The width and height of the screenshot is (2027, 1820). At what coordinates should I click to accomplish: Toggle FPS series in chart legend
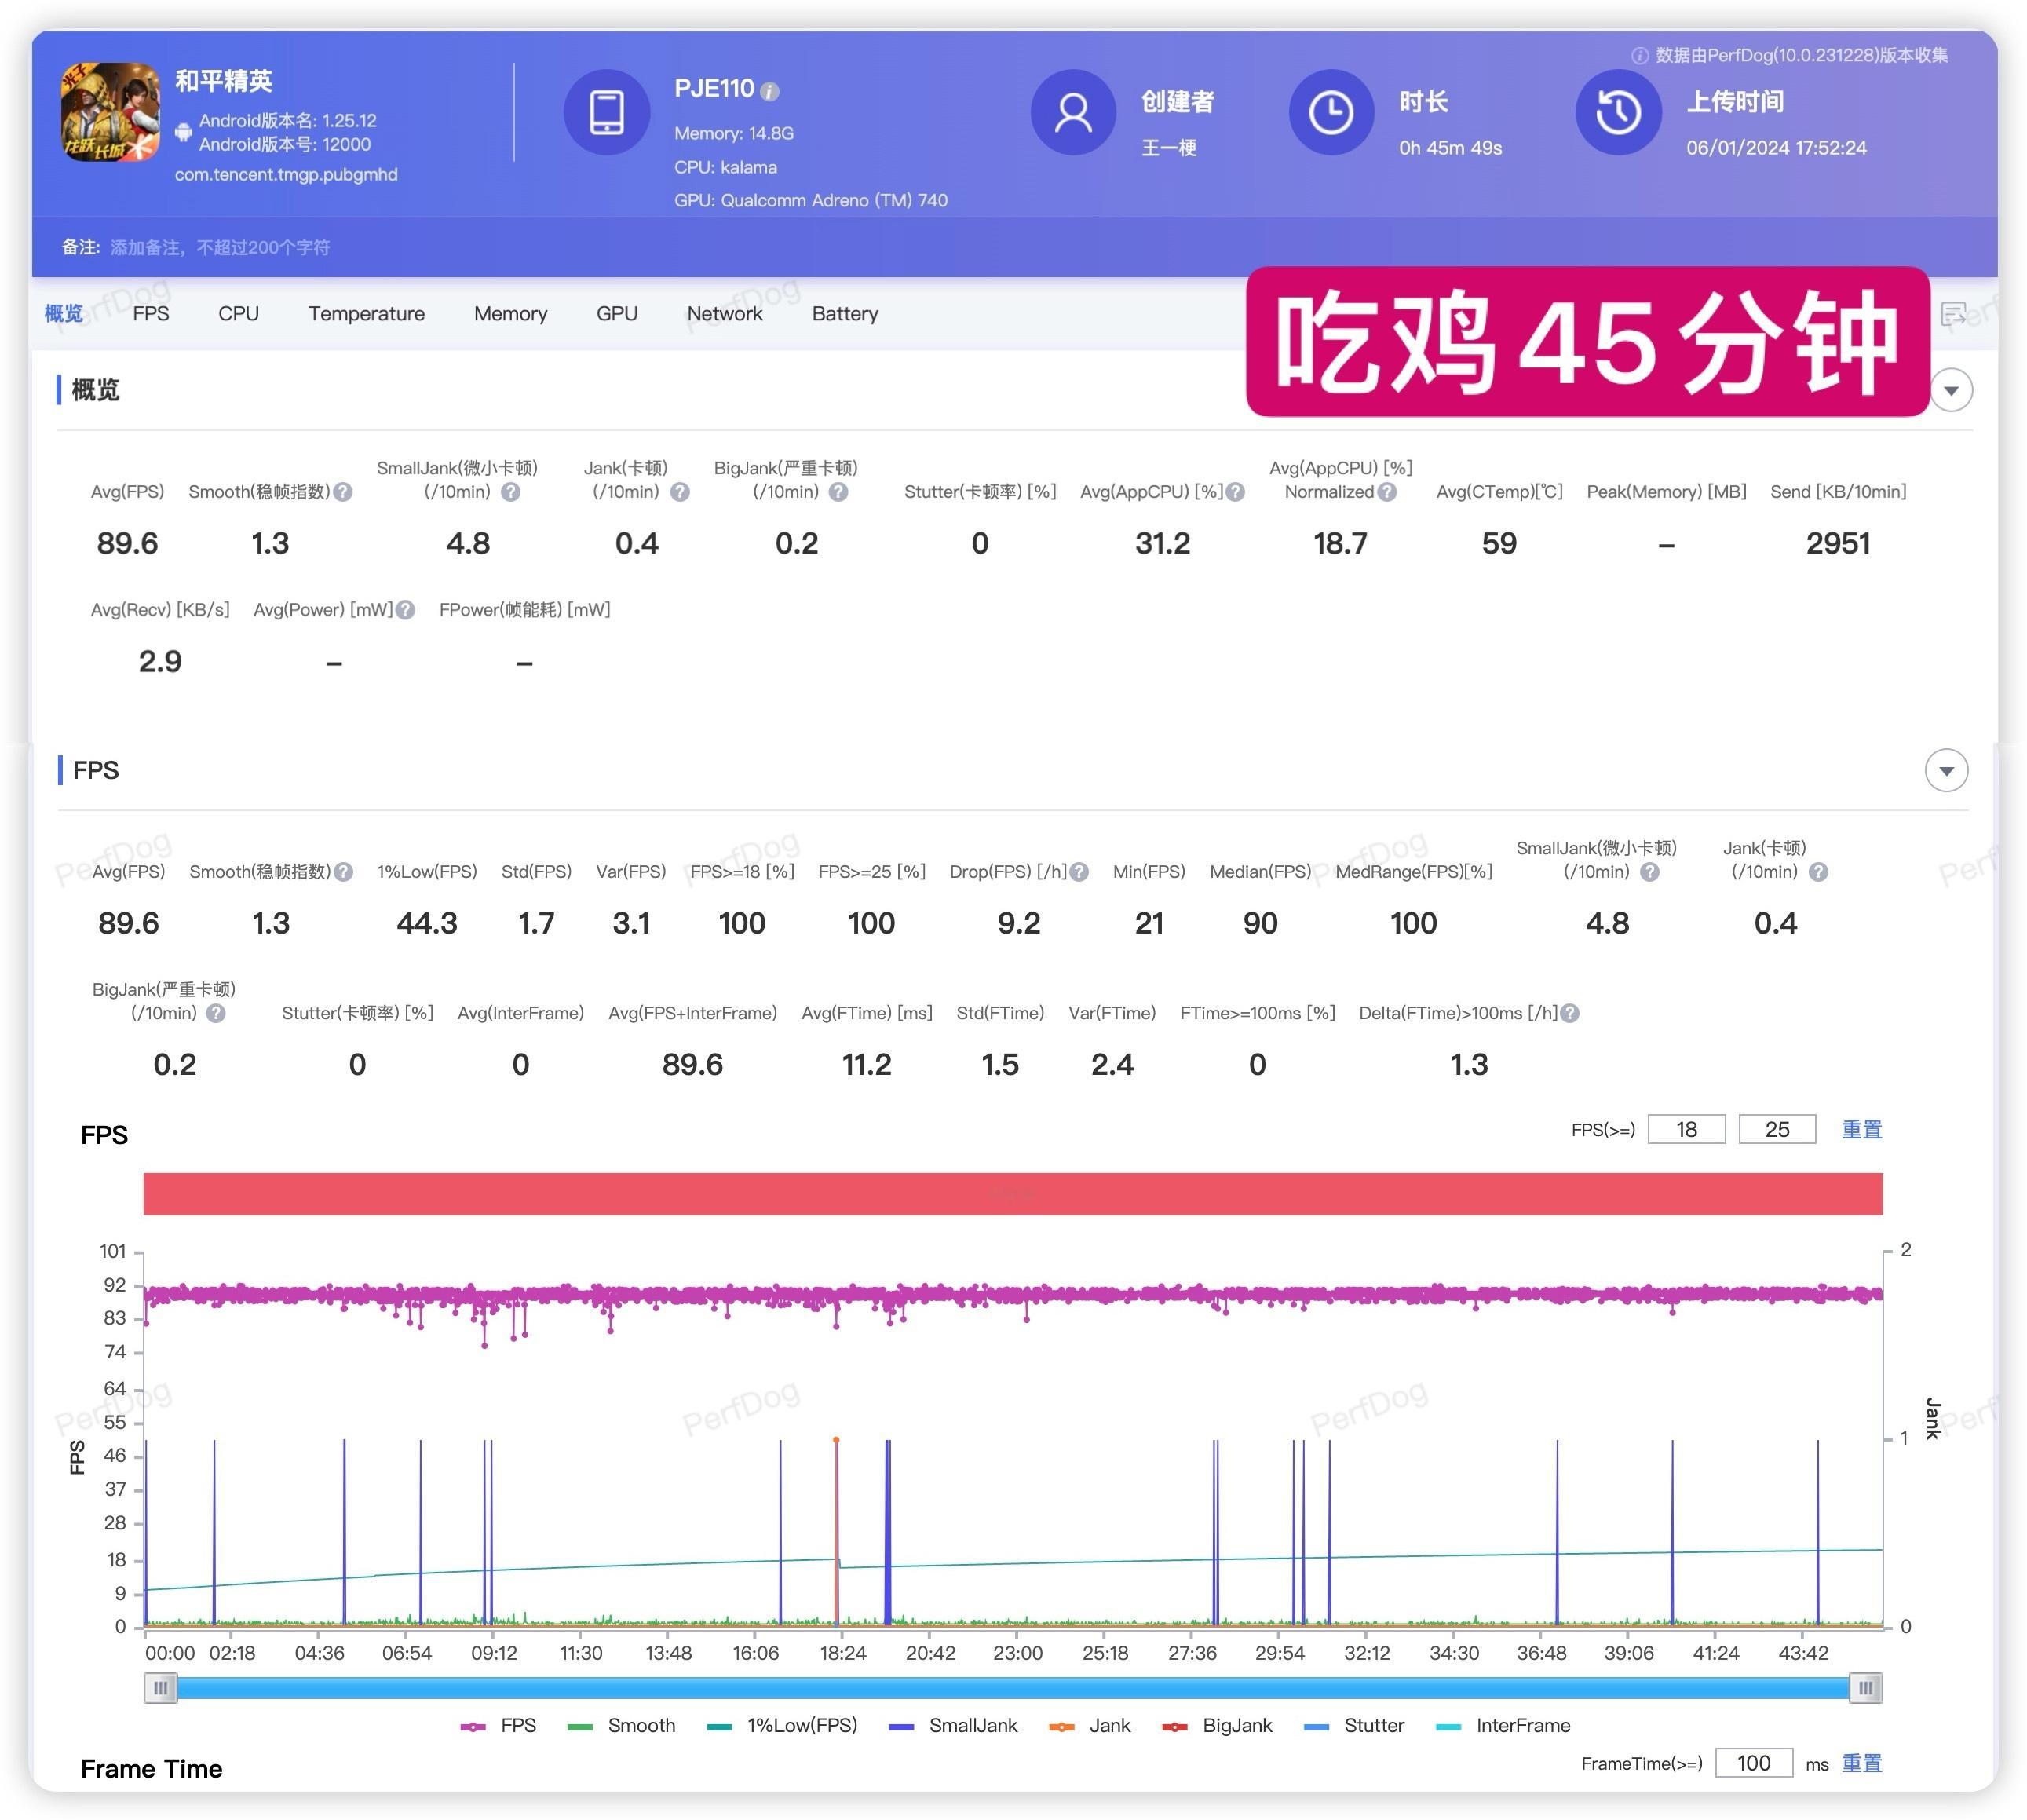pyautogui.click(x=499, y=1727)
